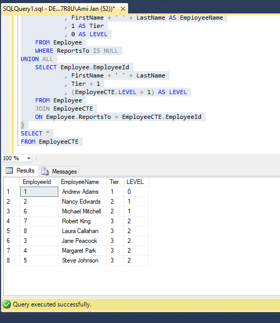This screenshot has height=323, width=280.
Task: Select row header number 8
Action: tap(12, 260)
